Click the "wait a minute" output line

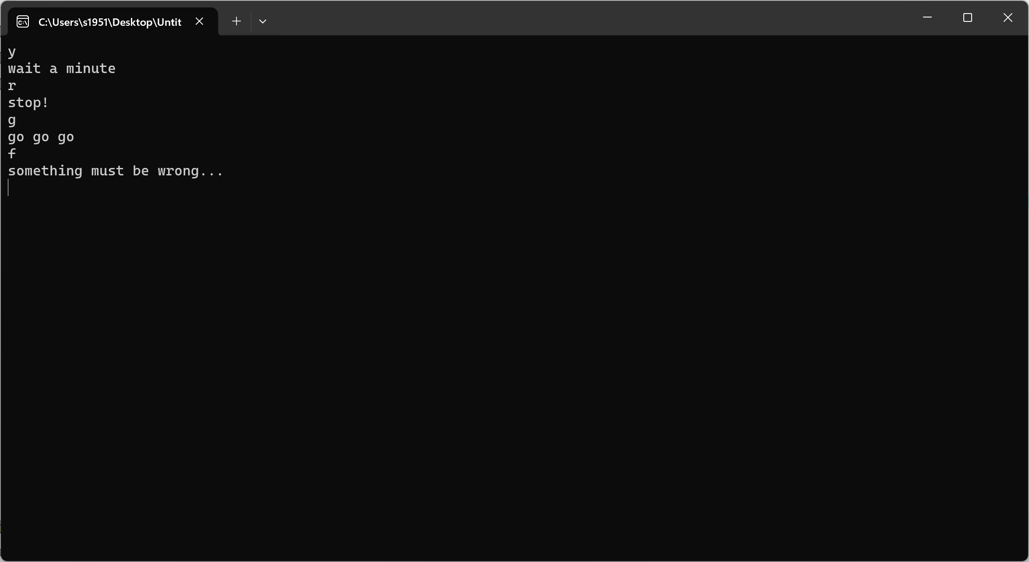pyautogui.click(x=62, y=69)
